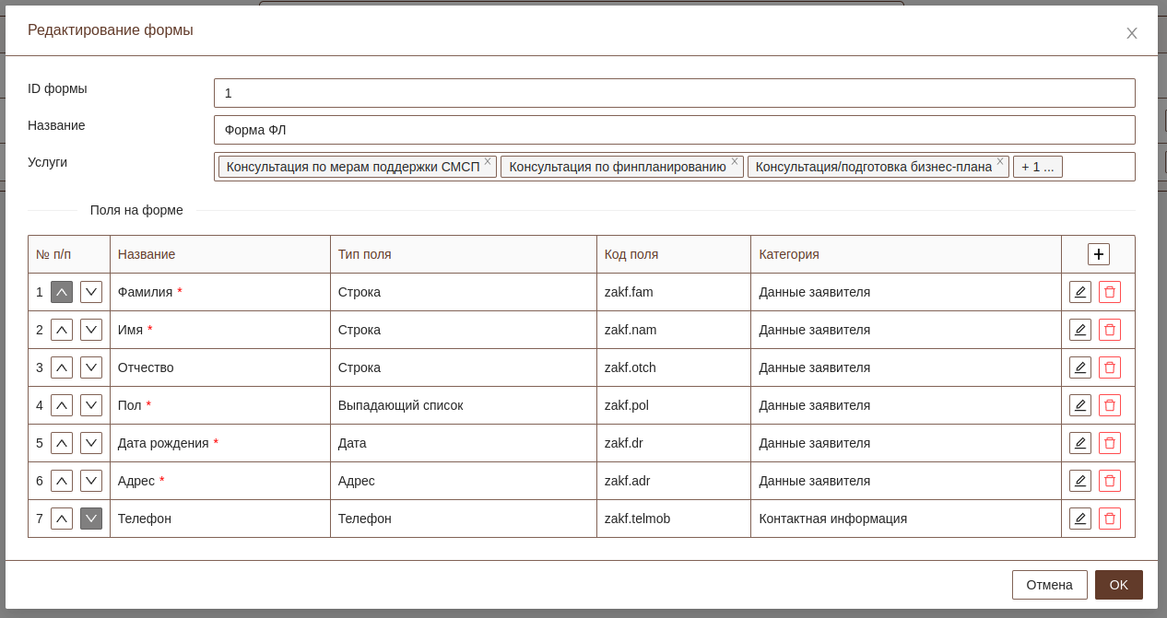Screen dimensions: 1167x618
Task: Expand hidden services via '+ 1 ...' tag
Action: tap(1037, 167)
